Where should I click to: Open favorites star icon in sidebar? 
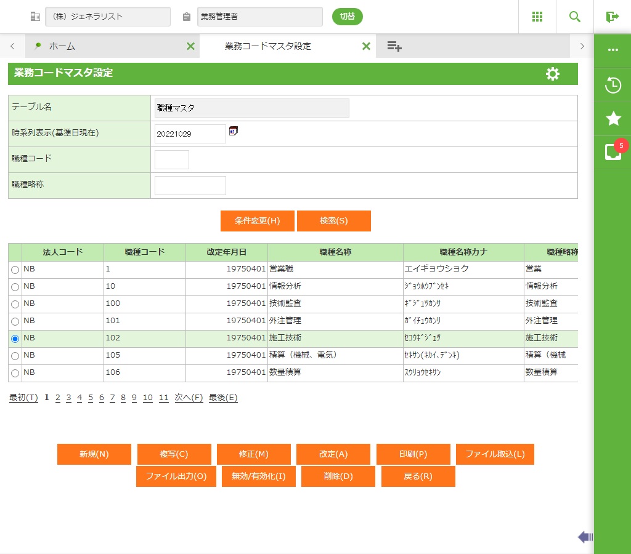(613, 119)
